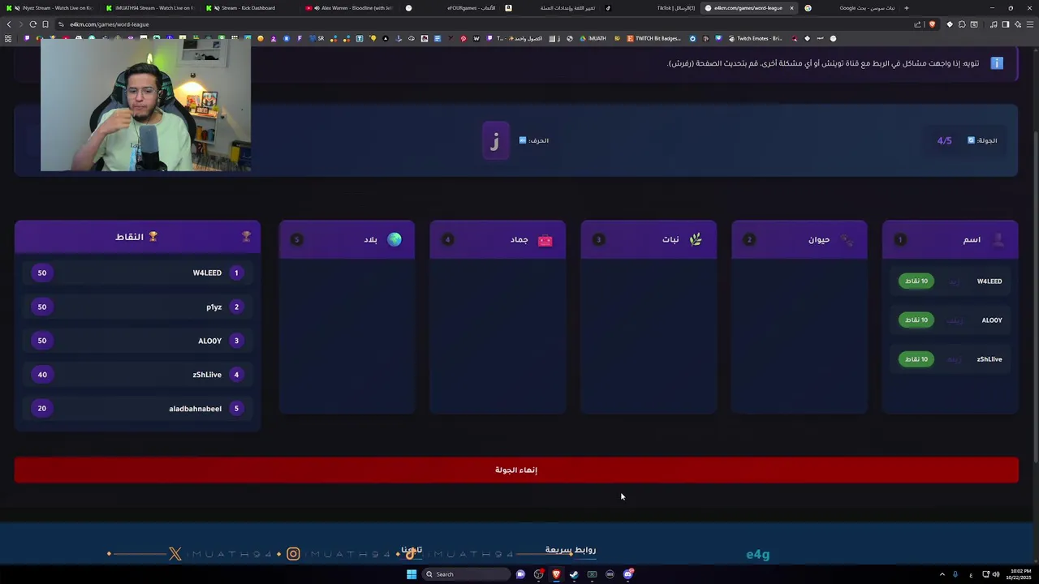
Task: Open the bookmarks apps grid icon
Action: pyautogui.click(x=8, y=38)
